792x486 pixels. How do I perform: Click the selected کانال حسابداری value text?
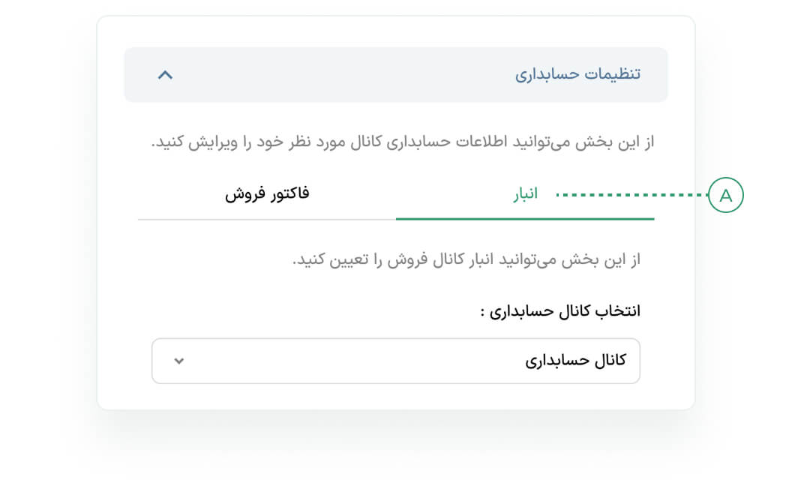click(575, 361)
